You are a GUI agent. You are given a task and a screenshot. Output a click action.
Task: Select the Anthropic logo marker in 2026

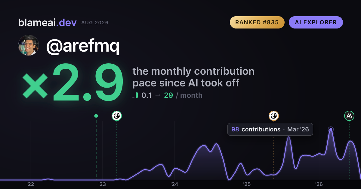click(x=349, y=116)
